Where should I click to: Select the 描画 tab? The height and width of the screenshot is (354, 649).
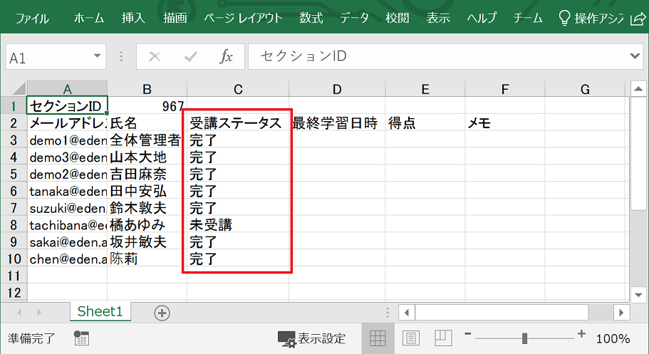click(175, 19)
